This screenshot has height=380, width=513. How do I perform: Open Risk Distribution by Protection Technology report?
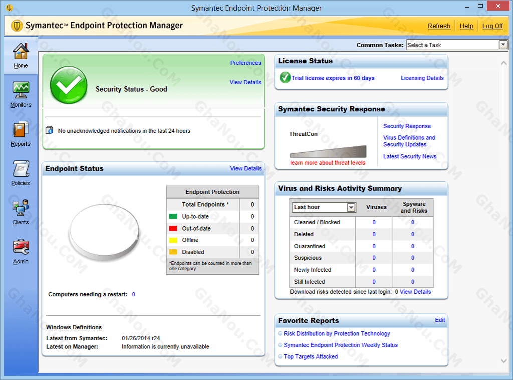point(337,333)
